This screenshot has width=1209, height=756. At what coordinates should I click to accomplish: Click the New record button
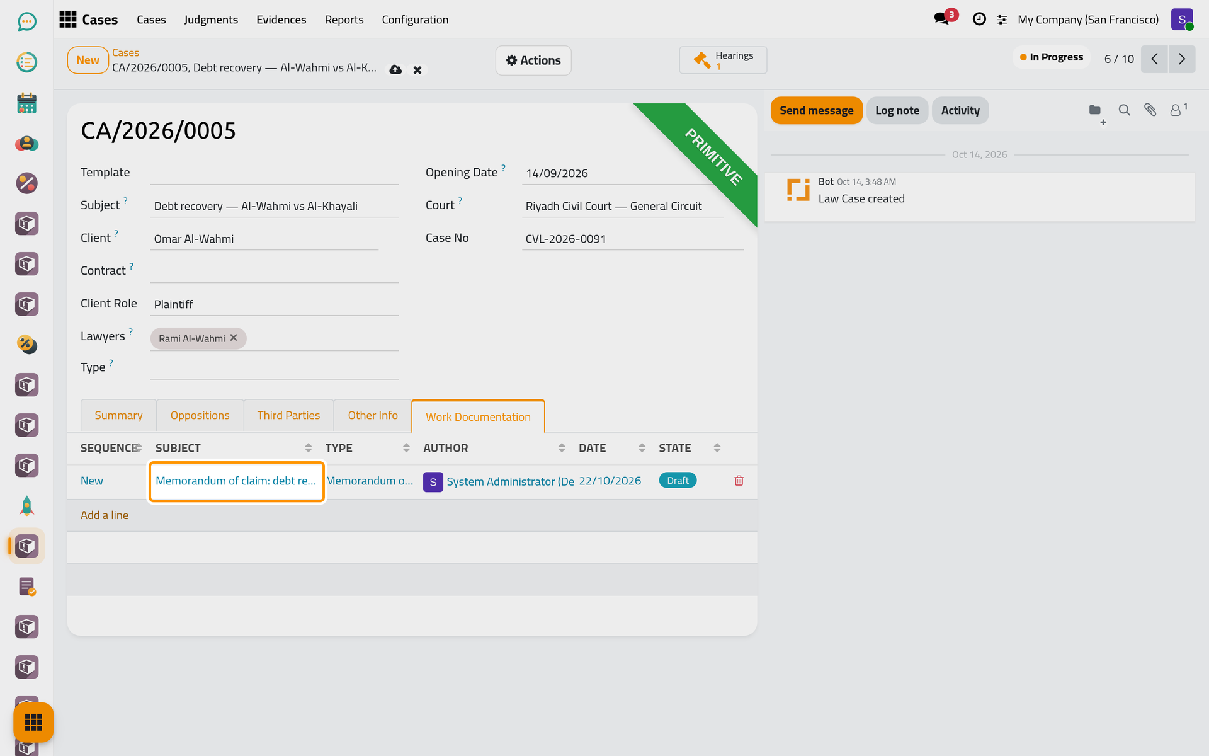[88, 60]
